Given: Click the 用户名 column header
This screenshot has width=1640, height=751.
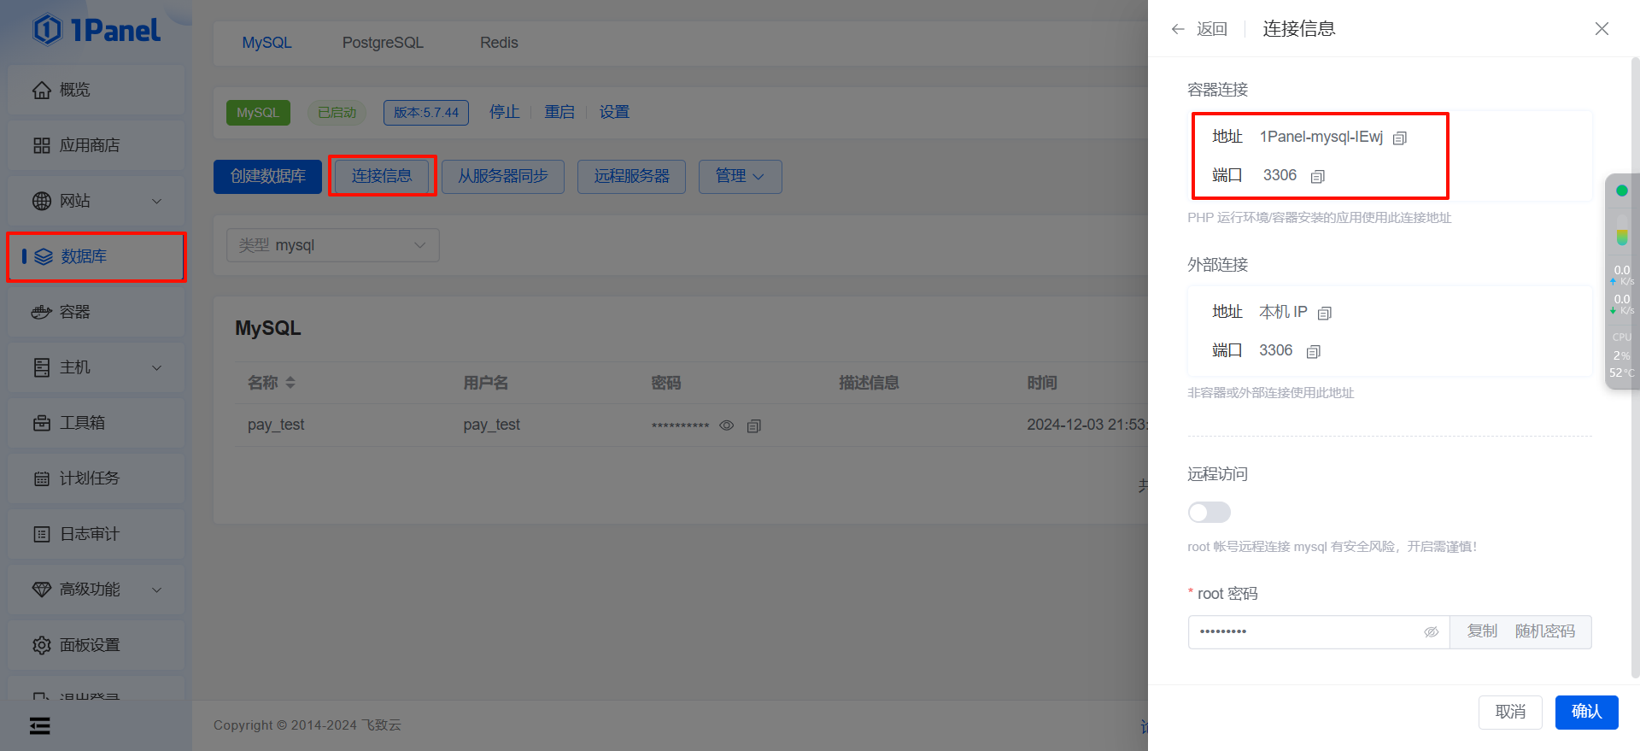Looking at the screenshot, I should (485, 383).
